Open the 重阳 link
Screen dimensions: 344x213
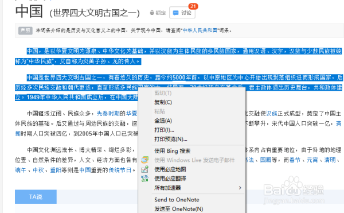[x=56, y=170]
